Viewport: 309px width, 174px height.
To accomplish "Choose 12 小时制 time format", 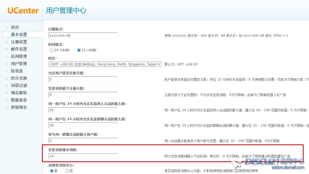I will [79, 50].
